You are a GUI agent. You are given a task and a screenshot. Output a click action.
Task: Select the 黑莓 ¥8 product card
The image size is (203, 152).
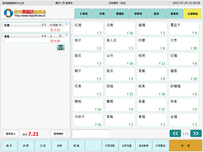click(x=152, y=74)
